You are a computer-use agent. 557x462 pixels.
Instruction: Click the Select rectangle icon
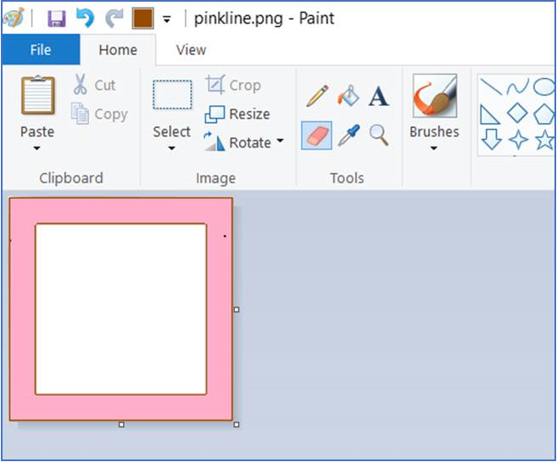pos(172,94)
